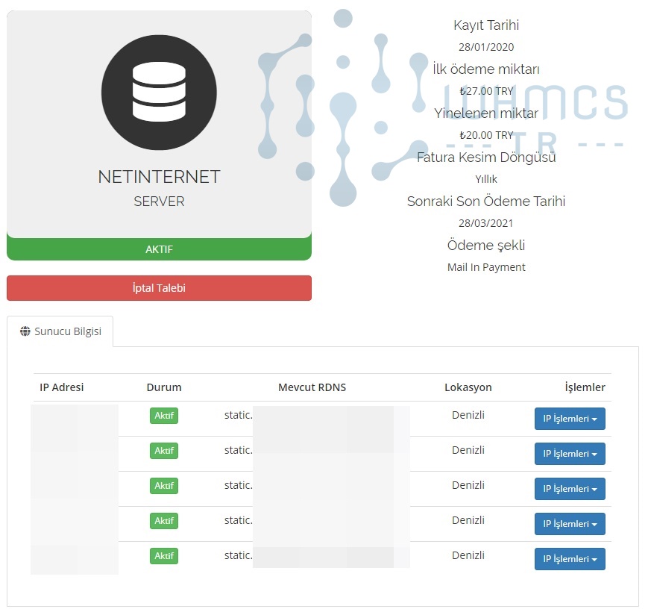This screenshot has height=615, width=648.
Task: Click Denizli location in third row
Action: 468,485
